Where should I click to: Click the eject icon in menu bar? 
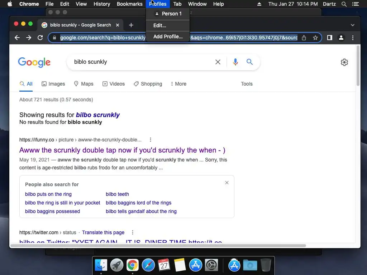tap(259, 4)
